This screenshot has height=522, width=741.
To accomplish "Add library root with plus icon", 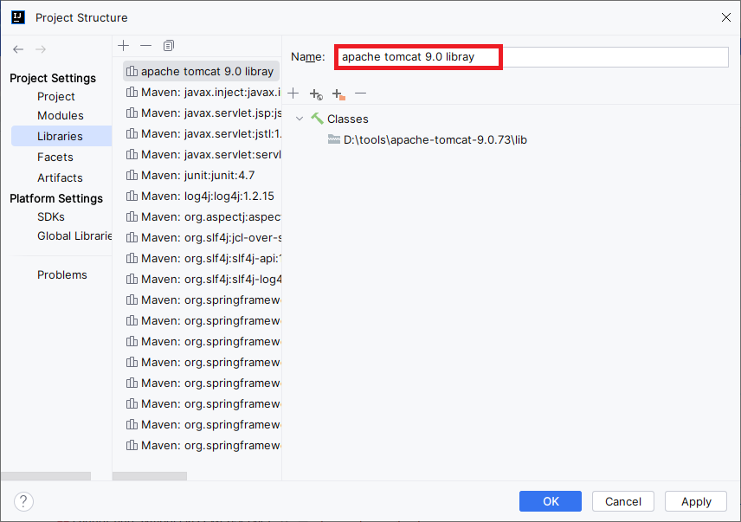I will [x=293, y=93].
